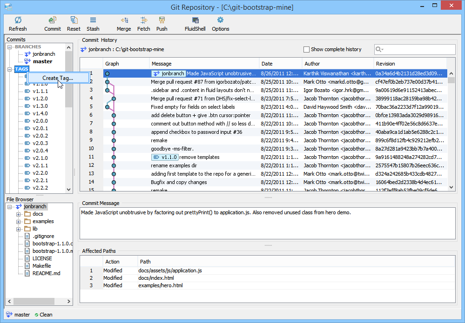Expand the docs folder
Screen dimensions: 465x323
click(x=19, y=214)
